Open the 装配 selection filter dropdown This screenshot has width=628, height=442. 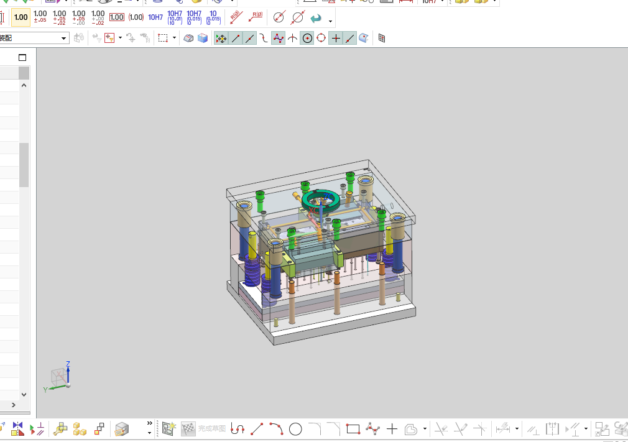(63, 38)
